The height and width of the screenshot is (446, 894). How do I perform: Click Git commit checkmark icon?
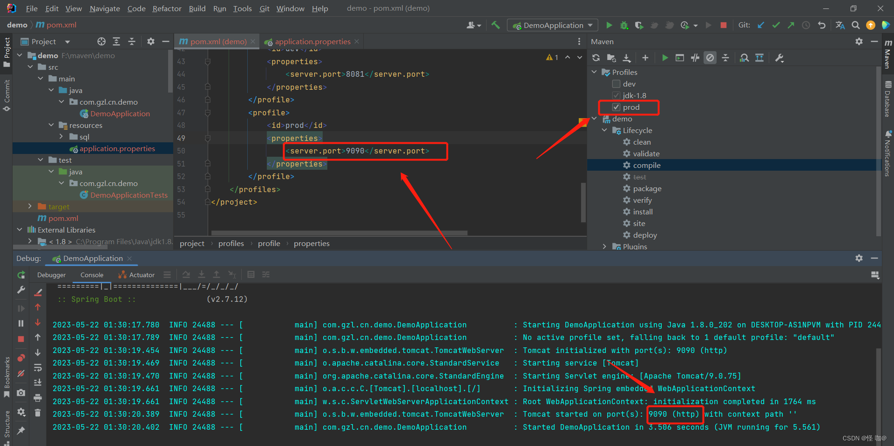coord(776,25)
